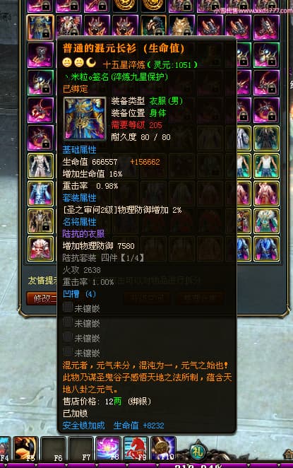Use the golden drum item on F10

point(163,449)
